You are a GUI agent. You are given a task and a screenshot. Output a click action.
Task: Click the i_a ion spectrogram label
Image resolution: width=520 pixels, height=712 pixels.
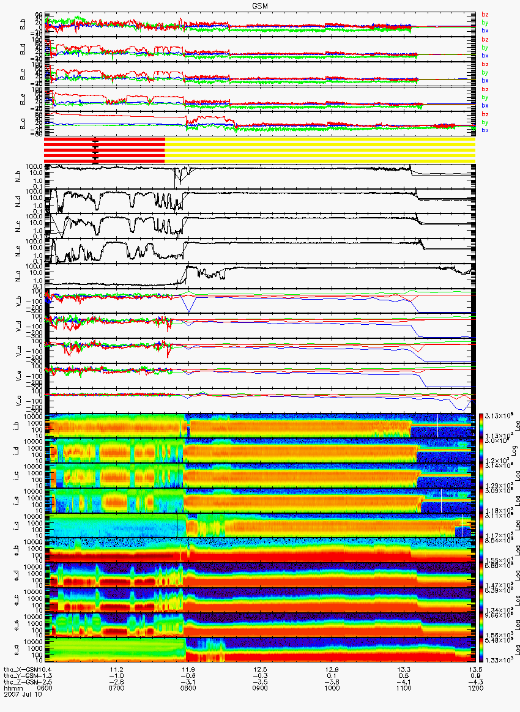[x=15, y=526]
